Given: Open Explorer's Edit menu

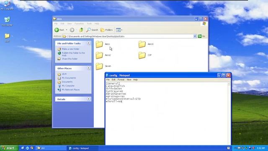Looking at the screenshot, I should 62,23.
